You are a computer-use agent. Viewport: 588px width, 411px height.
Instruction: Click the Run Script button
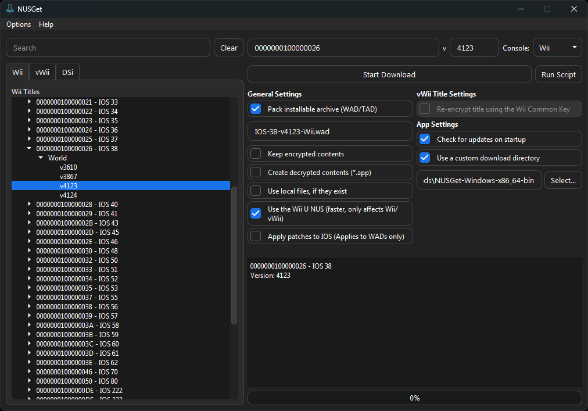pos(558,74)
